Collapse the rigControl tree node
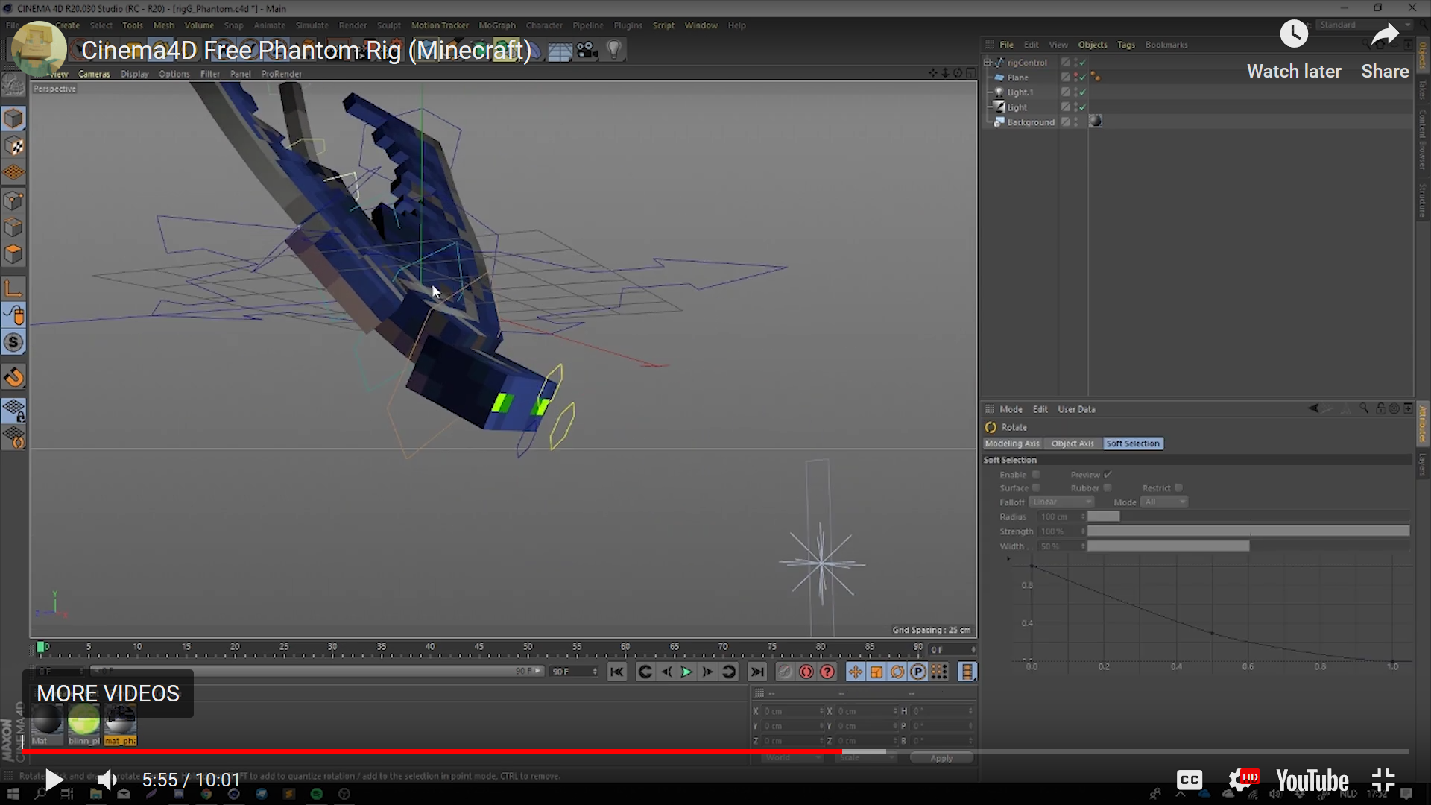The image size is (1431, 805). (x=988, y=63)
